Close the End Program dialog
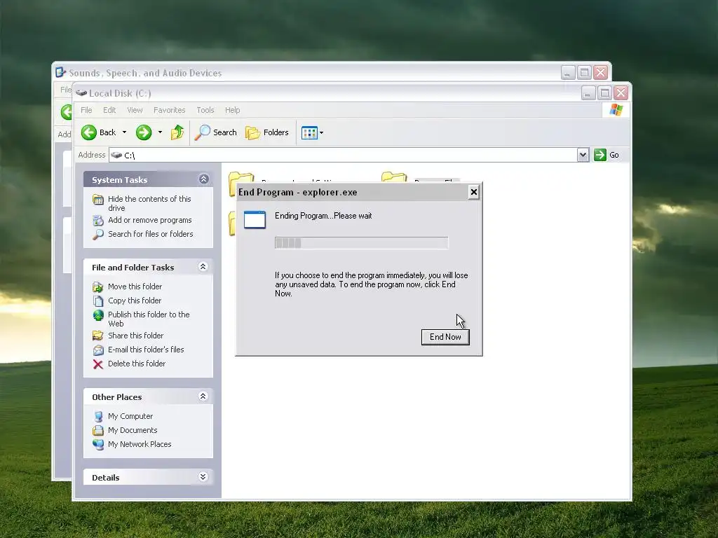Screen dimensions: 718x538 point(473,192)
